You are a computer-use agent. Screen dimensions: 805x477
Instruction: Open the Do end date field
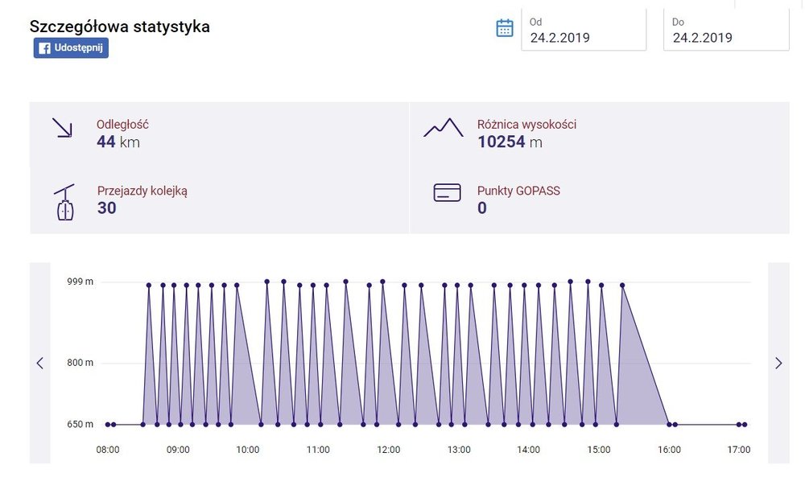[726, 30]
